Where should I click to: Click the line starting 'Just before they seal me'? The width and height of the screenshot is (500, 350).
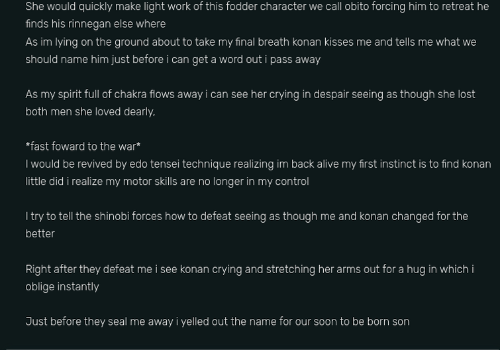217,321
